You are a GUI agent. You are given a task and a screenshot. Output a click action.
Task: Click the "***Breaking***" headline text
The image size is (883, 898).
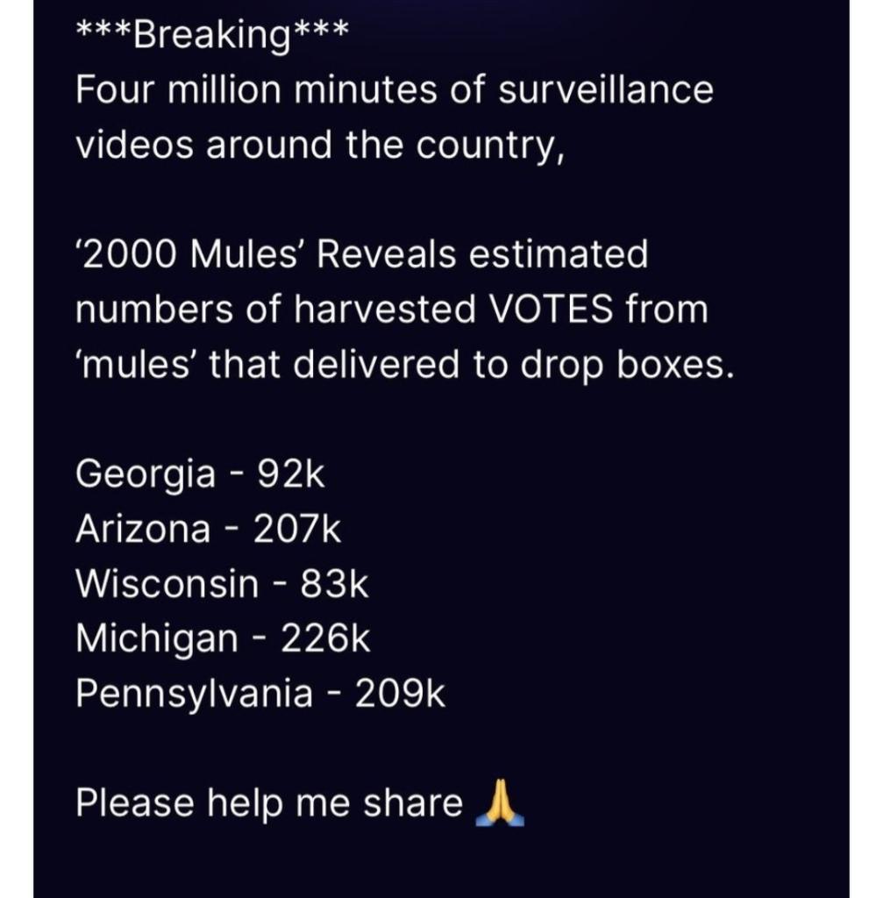tap(212, 35)
